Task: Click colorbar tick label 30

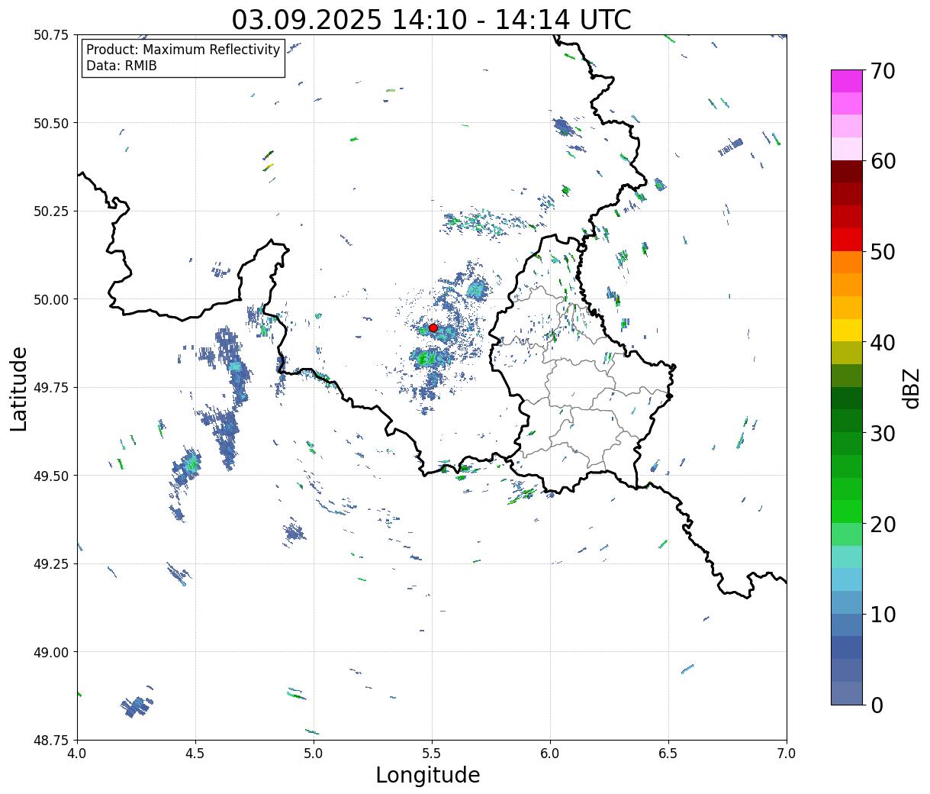Action: [x=882, y=434]
